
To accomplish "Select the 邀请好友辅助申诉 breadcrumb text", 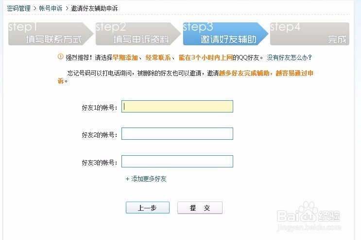I will point(94,9).
